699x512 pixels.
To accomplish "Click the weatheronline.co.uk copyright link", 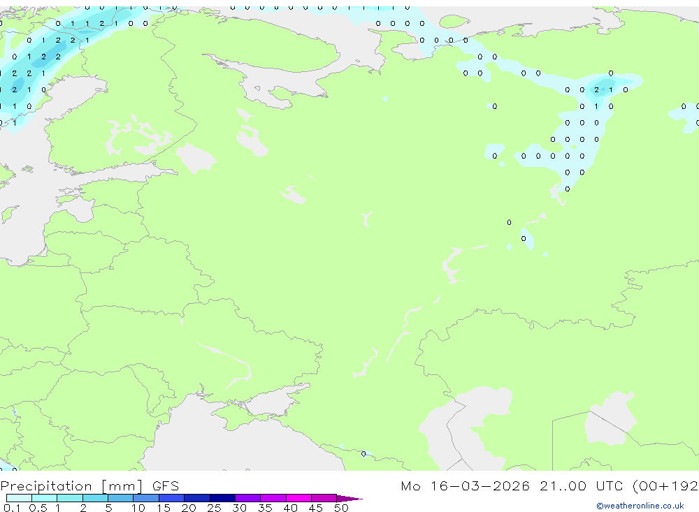I will 640,506.
